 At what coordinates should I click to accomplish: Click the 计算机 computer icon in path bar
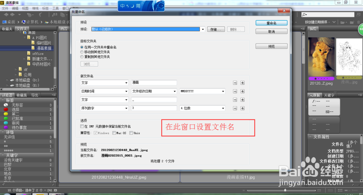pos(24,22)
